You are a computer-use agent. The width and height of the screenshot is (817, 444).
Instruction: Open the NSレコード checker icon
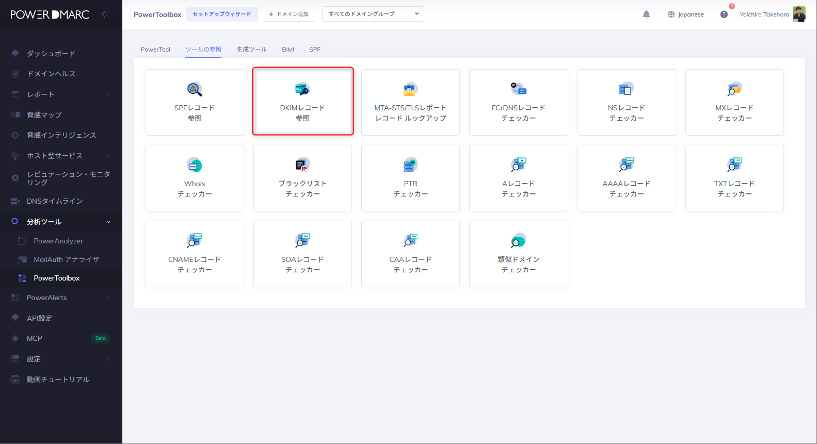tap(627, 89)
